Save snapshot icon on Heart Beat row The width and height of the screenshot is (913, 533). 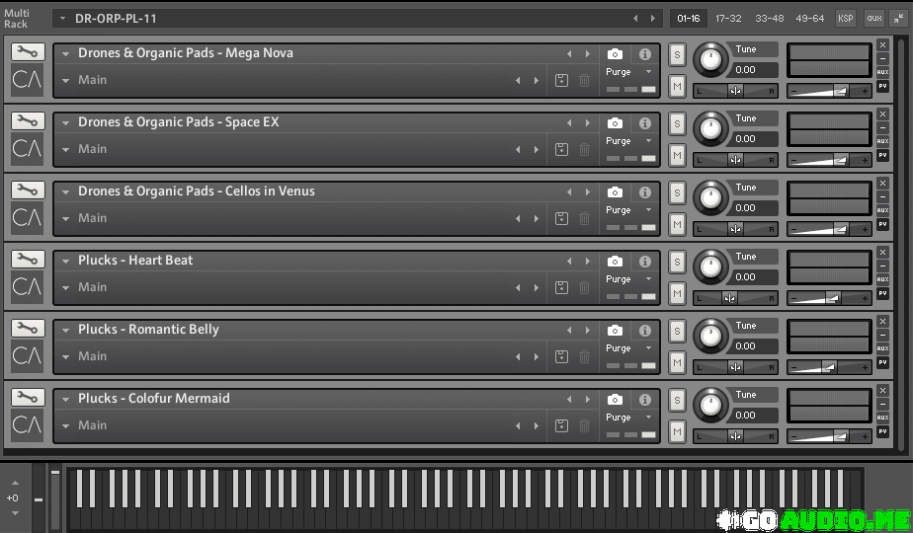click(x=561, y=288)
